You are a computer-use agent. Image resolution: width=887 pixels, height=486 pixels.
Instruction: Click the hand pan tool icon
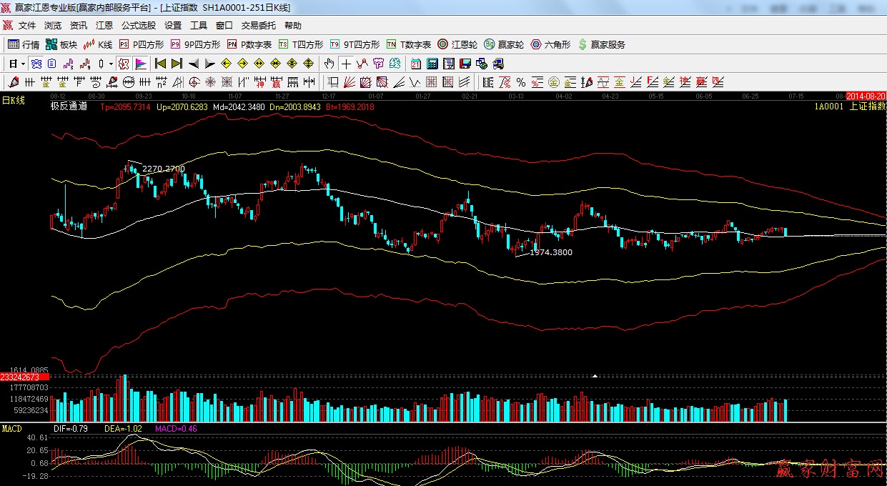329,64
